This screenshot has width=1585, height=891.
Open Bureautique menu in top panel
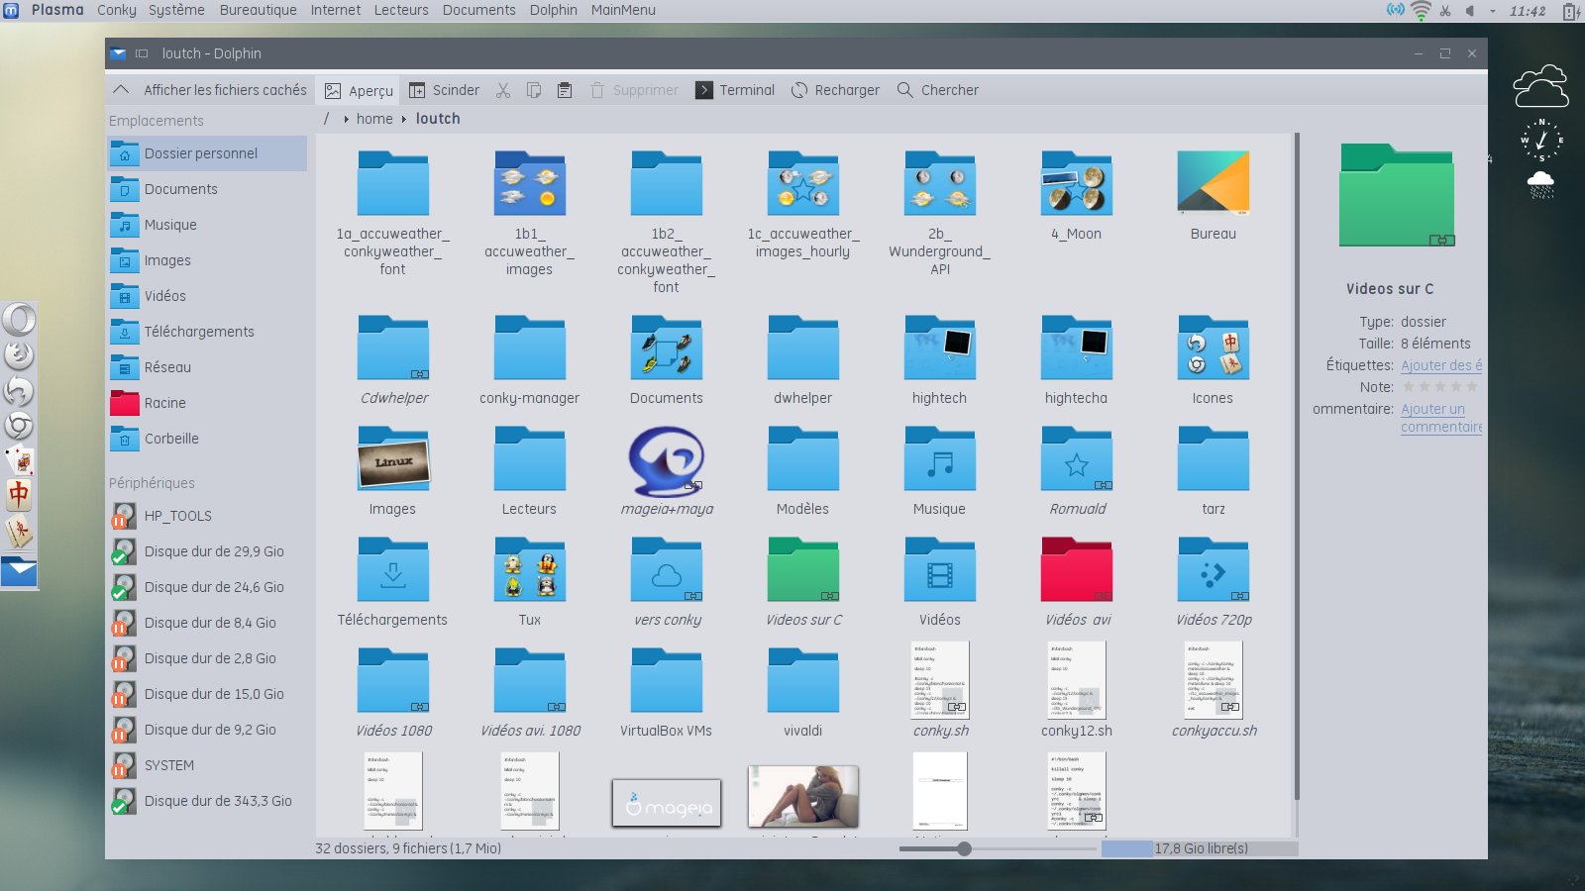point(258,10)
